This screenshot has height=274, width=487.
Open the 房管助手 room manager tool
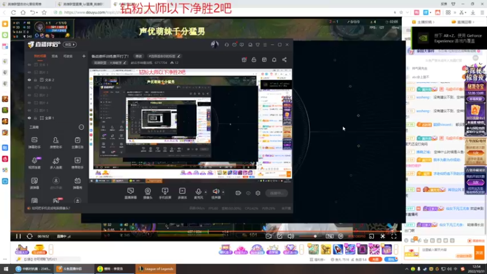(x=56, y=143)
